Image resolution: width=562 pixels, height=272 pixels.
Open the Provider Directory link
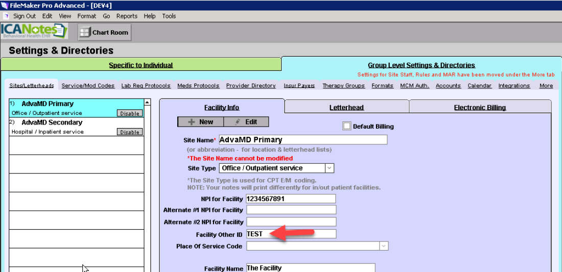click(x=251, y=86)
